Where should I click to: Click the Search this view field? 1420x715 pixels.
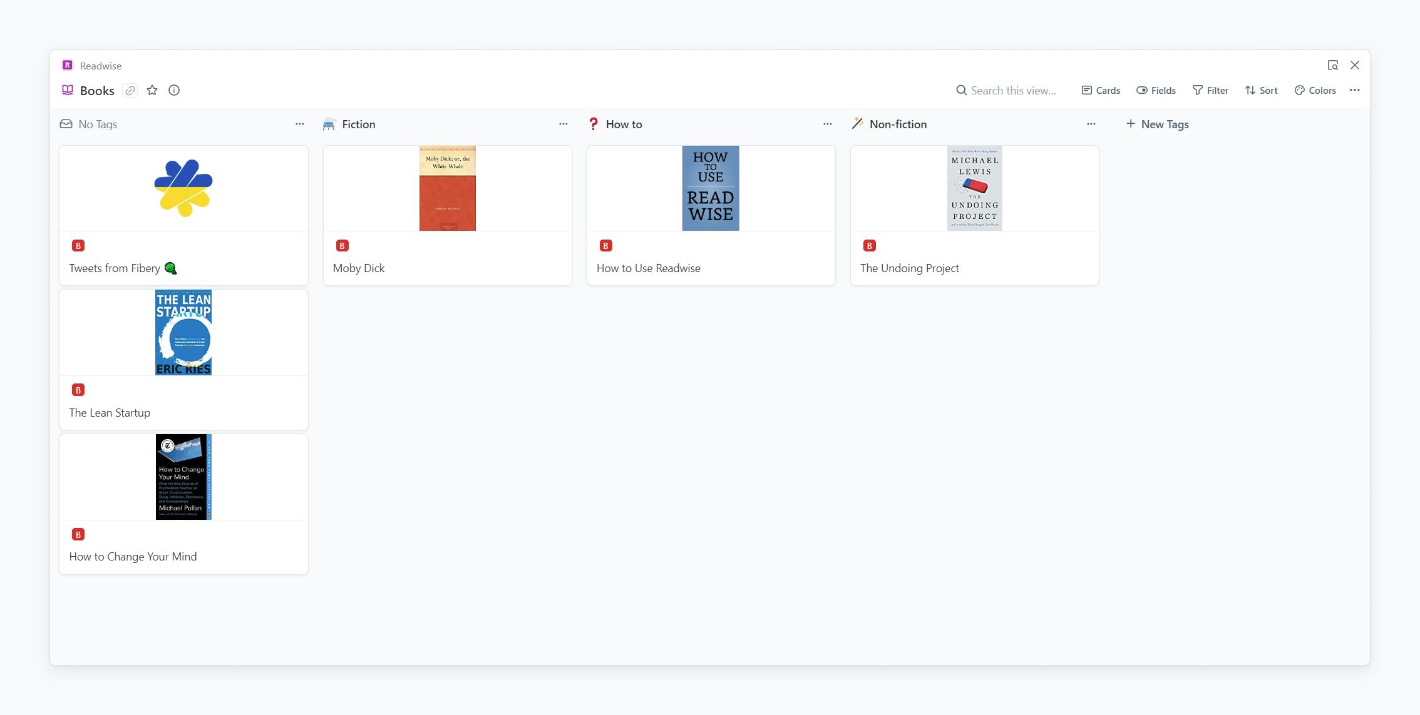(x=1014, y=91)
